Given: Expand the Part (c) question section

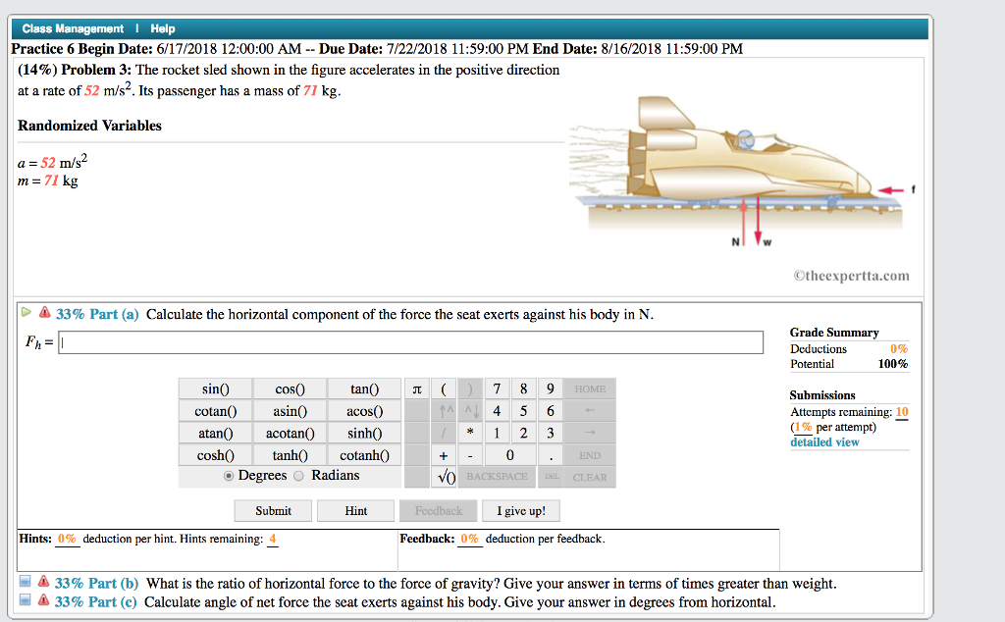Looking at the screenshot, I should click(95, 599).
